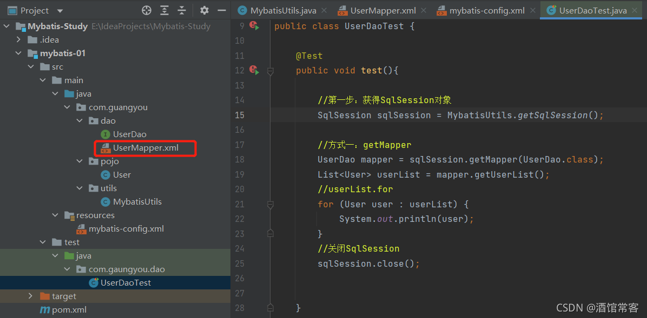Select the MybatisUtils class in tree
Image resolution: width=647 pixels, height=318 pixels.
[137, 202]
